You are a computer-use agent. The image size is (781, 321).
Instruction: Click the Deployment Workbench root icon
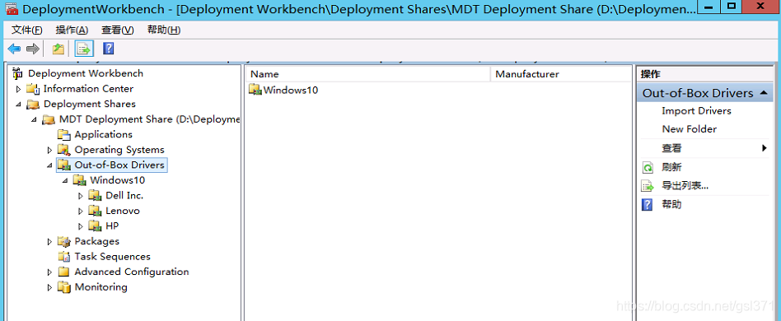18,73
